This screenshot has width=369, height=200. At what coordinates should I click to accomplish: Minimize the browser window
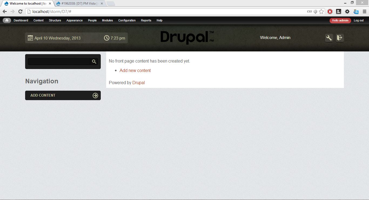pos(345,3)
